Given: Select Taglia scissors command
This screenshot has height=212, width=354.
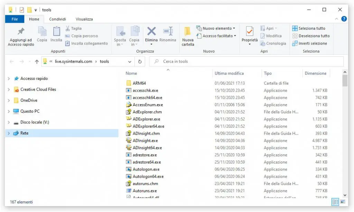Looking at the screenshot, I should (x=74, y=28).
